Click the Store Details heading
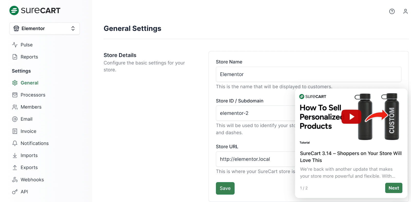Image resolution: width=411 pixels, height=202 pixels. point(120,55)
